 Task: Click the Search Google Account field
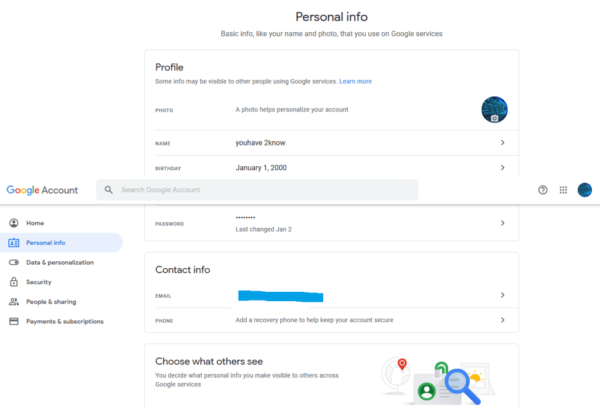[264, 190]
